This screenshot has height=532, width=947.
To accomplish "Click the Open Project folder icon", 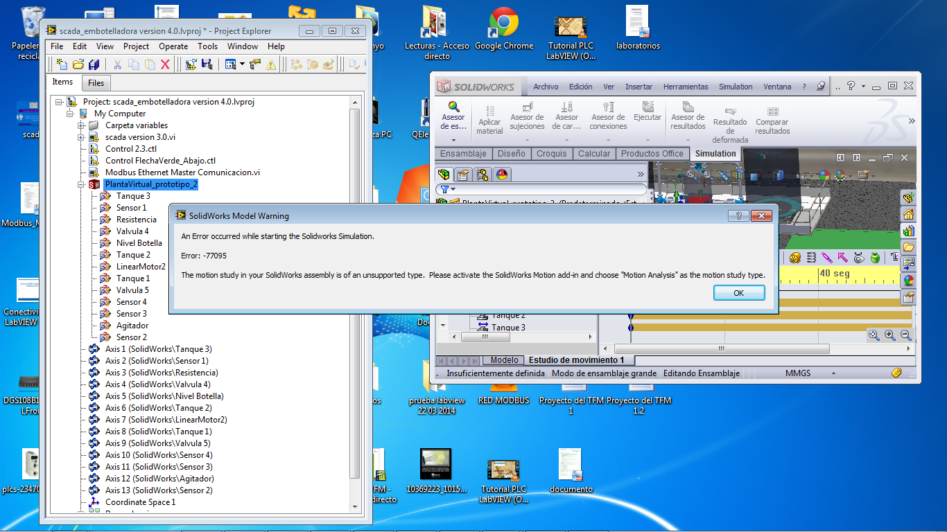I will 78,64.
